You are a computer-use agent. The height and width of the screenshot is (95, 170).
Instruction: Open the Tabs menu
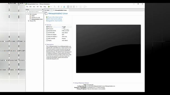pyautogui.click(x=41, y=7)
